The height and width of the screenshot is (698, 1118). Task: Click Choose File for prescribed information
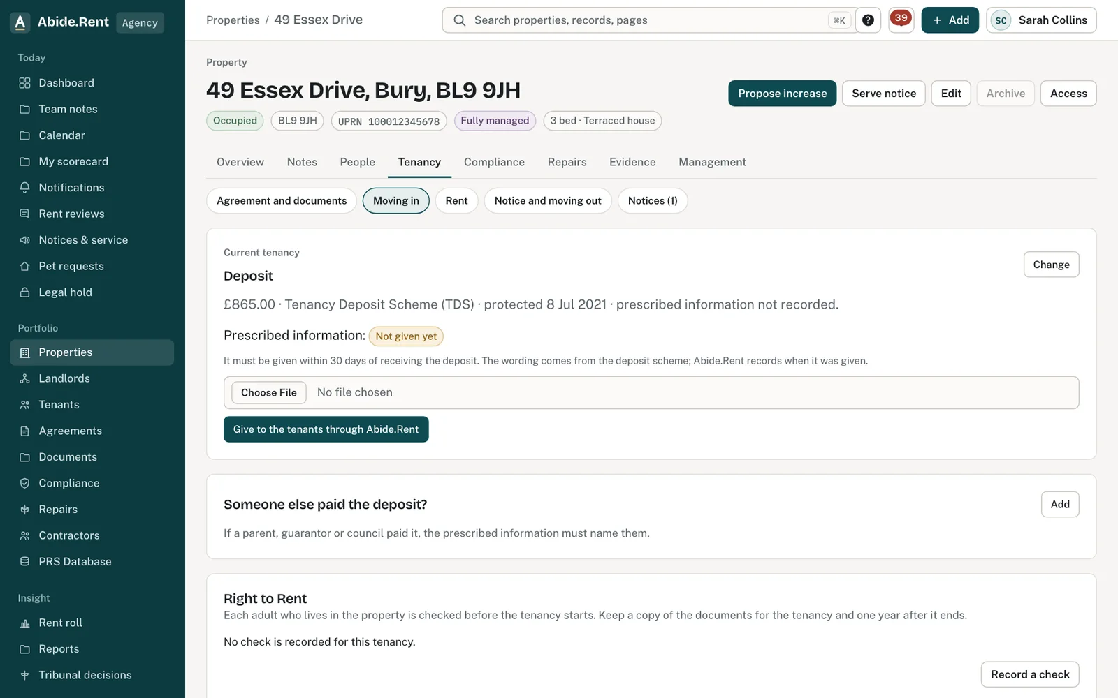269,392
